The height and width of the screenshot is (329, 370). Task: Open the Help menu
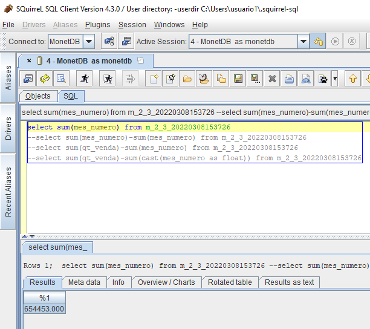click(x=200, y=25)
